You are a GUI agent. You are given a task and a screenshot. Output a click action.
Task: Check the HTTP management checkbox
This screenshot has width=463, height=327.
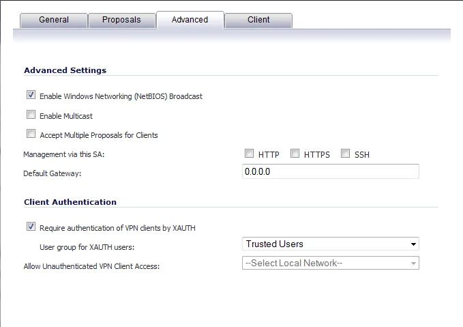point(250,154)
